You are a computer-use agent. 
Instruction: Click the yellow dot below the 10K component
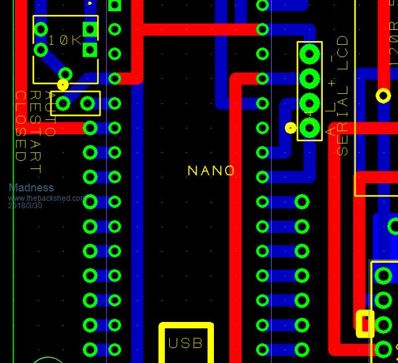(x=63, y=85)
